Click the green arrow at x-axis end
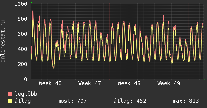 click(x=204, y=79)
